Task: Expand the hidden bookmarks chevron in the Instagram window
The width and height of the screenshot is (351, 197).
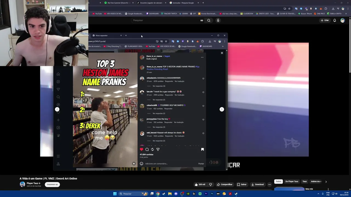Action: [223, 46]
